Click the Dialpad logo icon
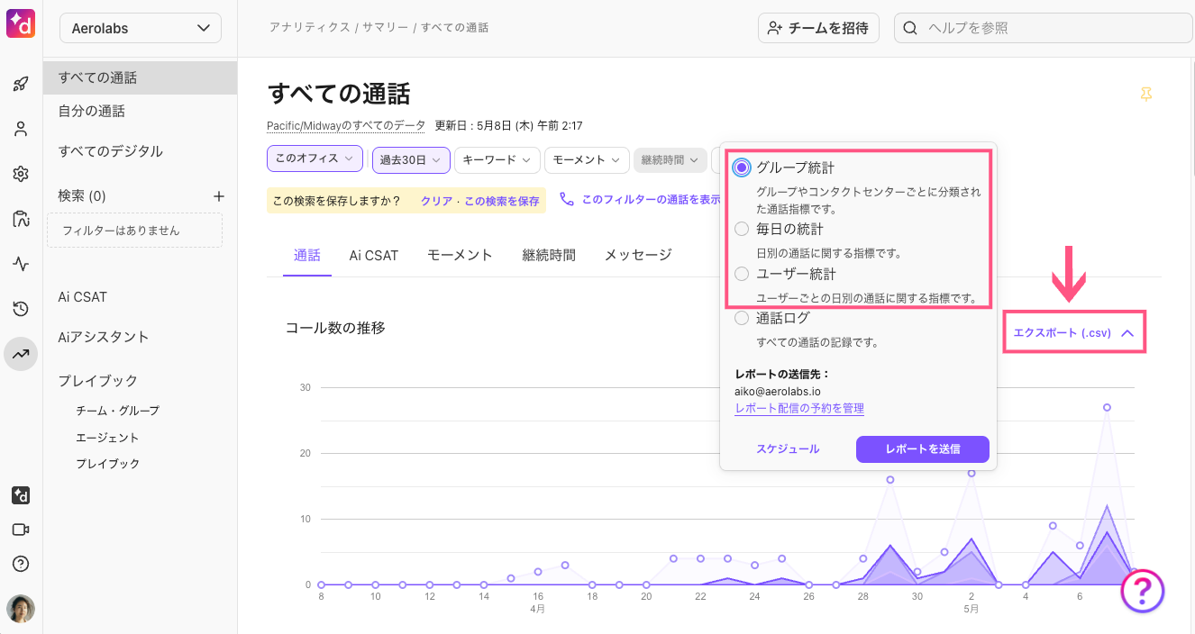Screen dimensions: 1195x634 pyautogui.click(x=21, y=22)
